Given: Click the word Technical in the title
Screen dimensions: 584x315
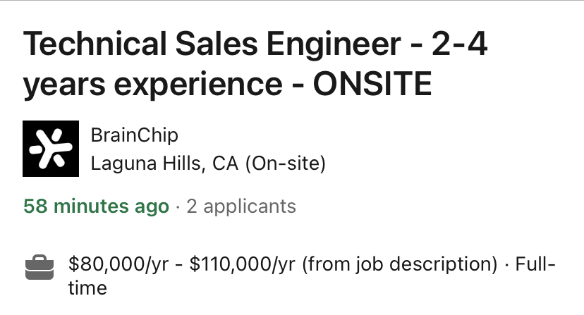Looking at the screenshot, I should (x=92, y=47).
